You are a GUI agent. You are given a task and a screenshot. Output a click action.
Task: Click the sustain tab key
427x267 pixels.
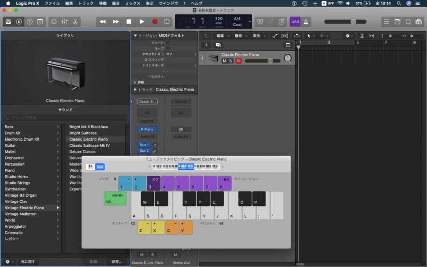pos(115,198)
